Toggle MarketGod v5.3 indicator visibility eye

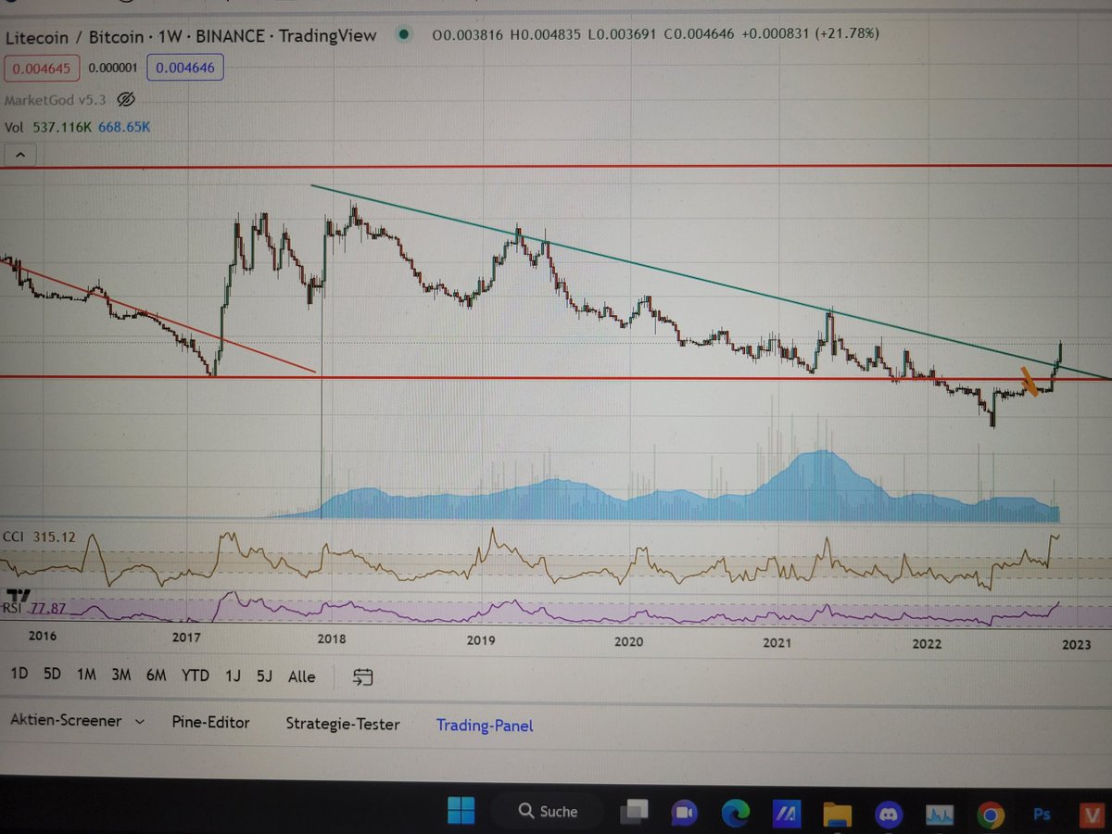[128, 99]
